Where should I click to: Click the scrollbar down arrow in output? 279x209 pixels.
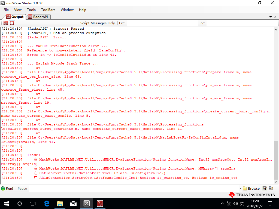[276, 182]
